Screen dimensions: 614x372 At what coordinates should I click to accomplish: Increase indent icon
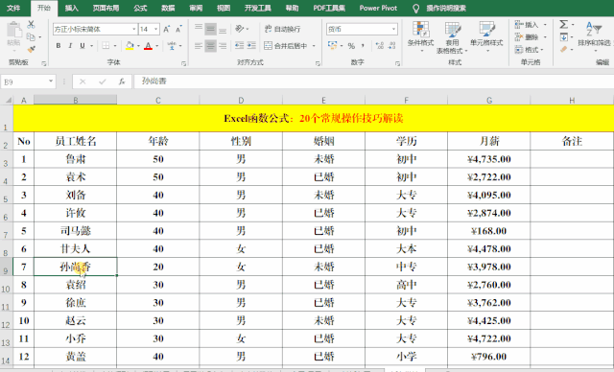tap(251, 46)
